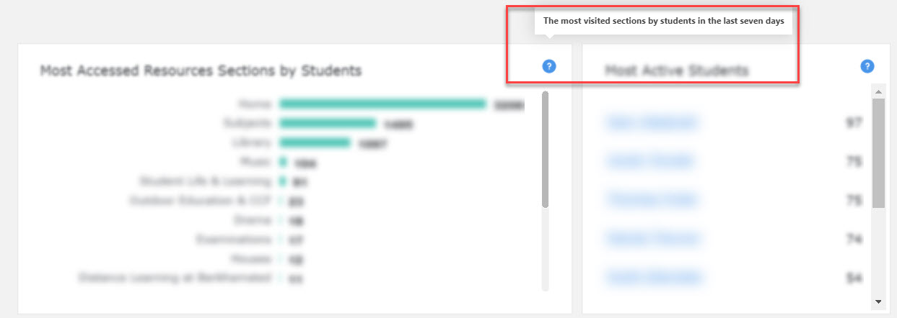Click the Distance Learning chart label
Image resolution: width=897 pixels, height=318 pixels.
175,277
